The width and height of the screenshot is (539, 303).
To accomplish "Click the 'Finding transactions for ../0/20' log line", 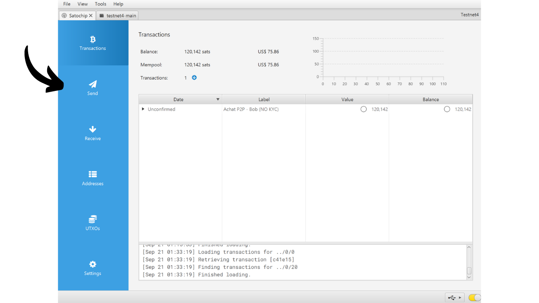I will (220, 267).
